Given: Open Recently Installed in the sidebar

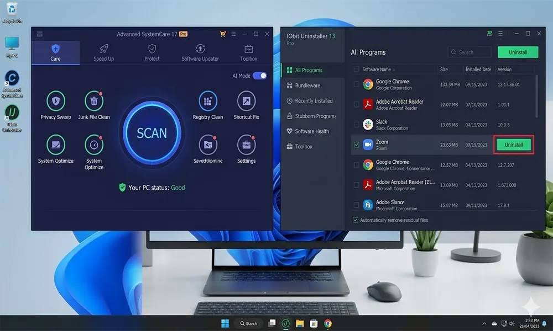Looking at the screenshot, I should click(x=313, y=100).
